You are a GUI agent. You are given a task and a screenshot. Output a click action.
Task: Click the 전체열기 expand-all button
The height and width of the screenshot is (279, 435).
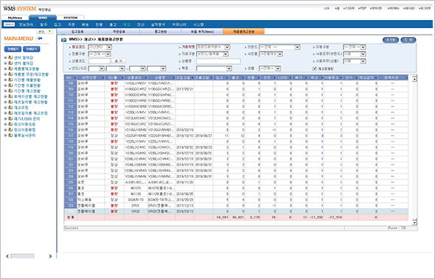pos(13,49)
